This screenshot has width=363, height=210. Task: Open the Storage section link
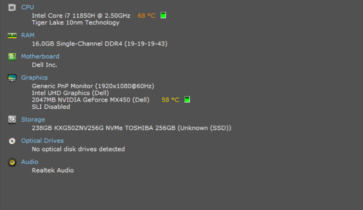coord(33,120)
